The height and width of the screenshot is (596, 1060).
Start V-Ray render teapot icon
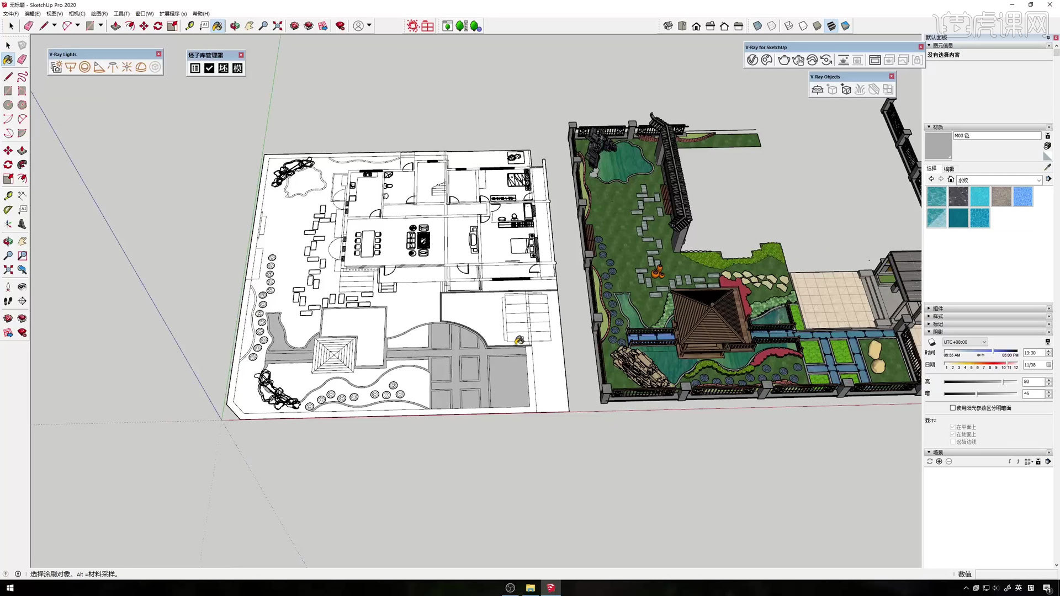(x=783, y=60)
